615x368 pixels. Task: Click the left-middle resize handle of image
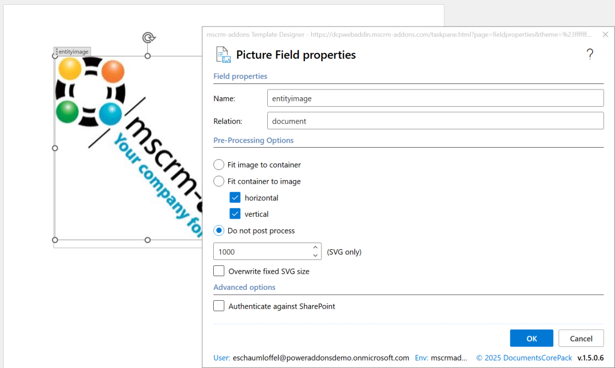point(55,148)
